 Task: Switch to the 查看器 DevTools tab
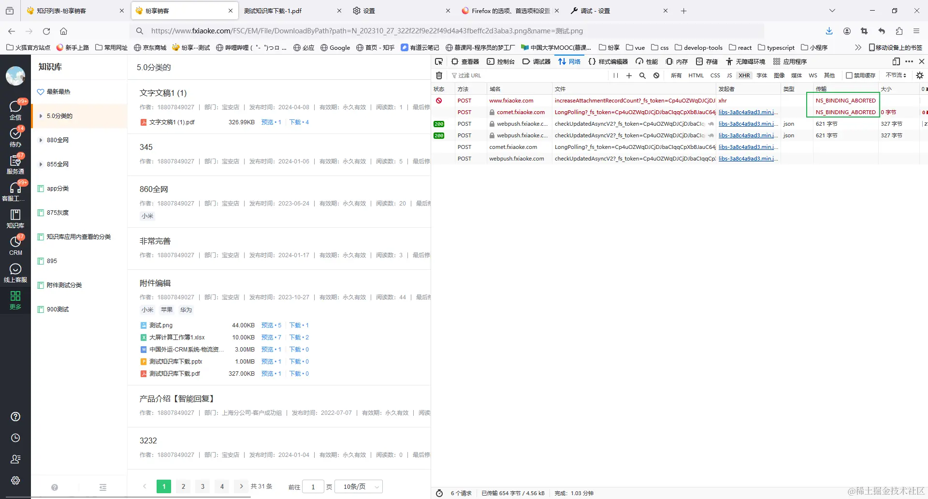click(x=465, y=61)
